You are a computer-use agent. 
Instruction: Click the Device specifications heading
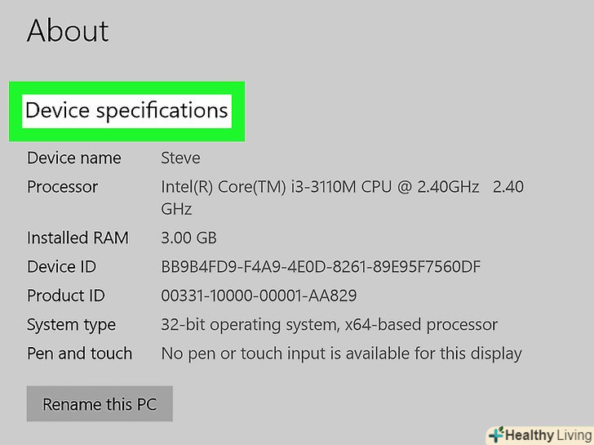tap(126, 110)
